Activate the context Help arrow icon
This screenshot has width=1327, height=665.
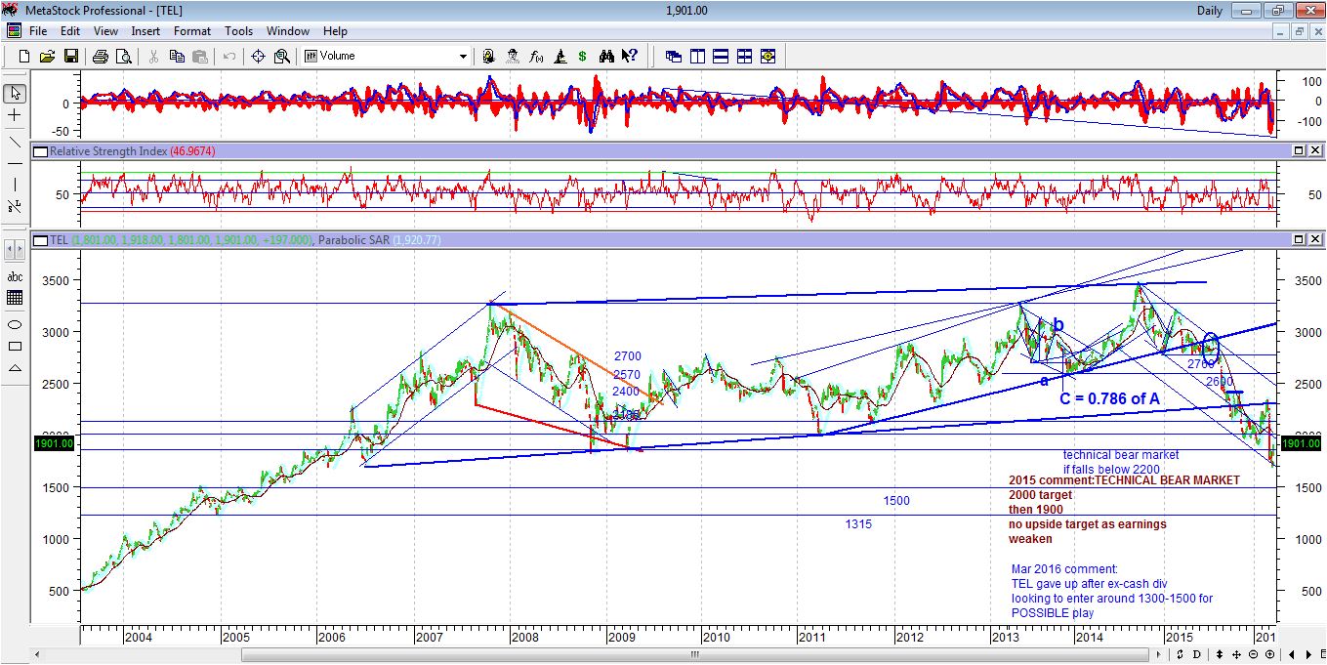click(628, 56)
